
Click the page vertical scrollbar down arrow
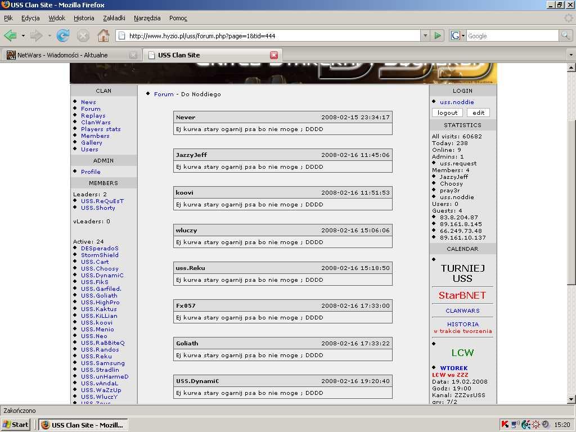pos(571,399)
